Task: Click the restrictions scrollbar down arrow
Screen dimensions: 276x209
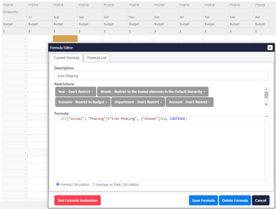Action: tap(266, 104)
